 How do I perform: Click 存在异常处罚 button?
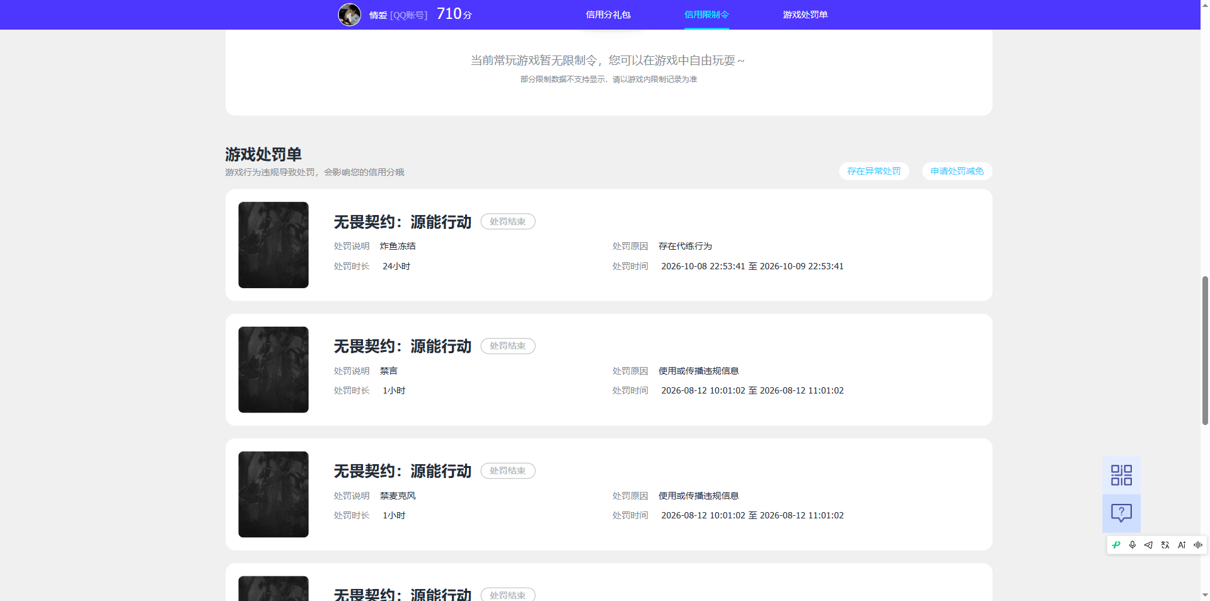[x=873, y=171]
